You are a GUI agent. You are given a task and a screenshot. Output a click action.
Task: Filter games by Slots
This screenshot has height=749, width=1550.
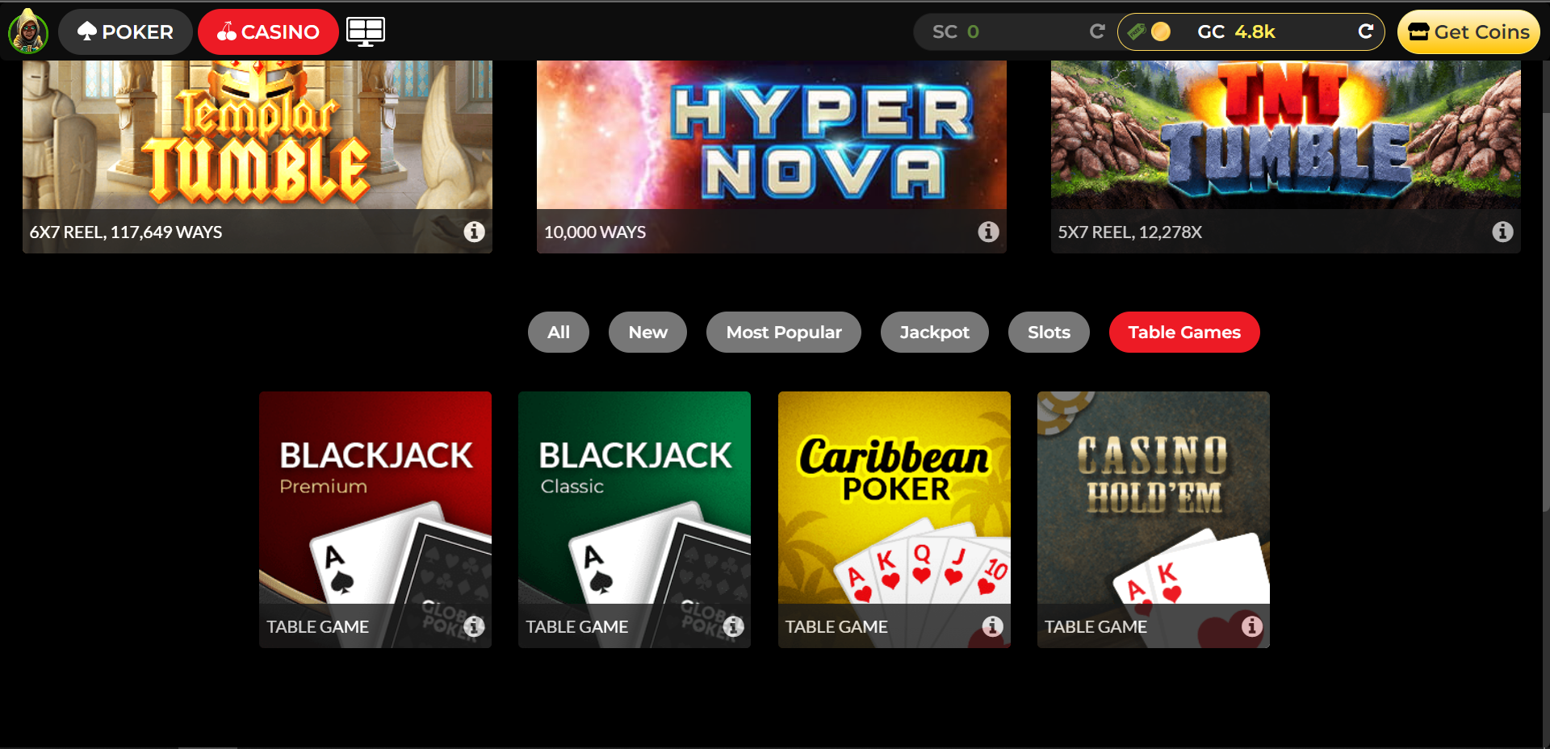[1049, 332]
